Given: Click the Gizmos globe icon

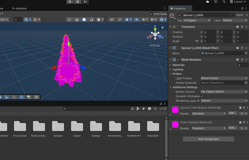Looking at the screenshot, I should click(x=162, y=20).
